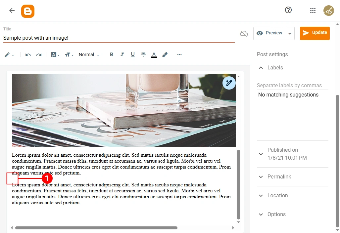This screenshot has height=233, width=340.
Task: Click the Redo arrow icon
Action: coord(39,55)
